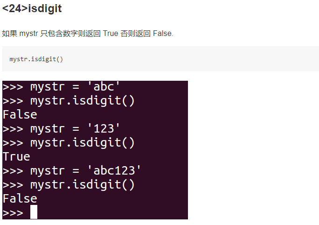Click the terminal screenshot image
The image size is (319, 225).
tap(95, 150)
